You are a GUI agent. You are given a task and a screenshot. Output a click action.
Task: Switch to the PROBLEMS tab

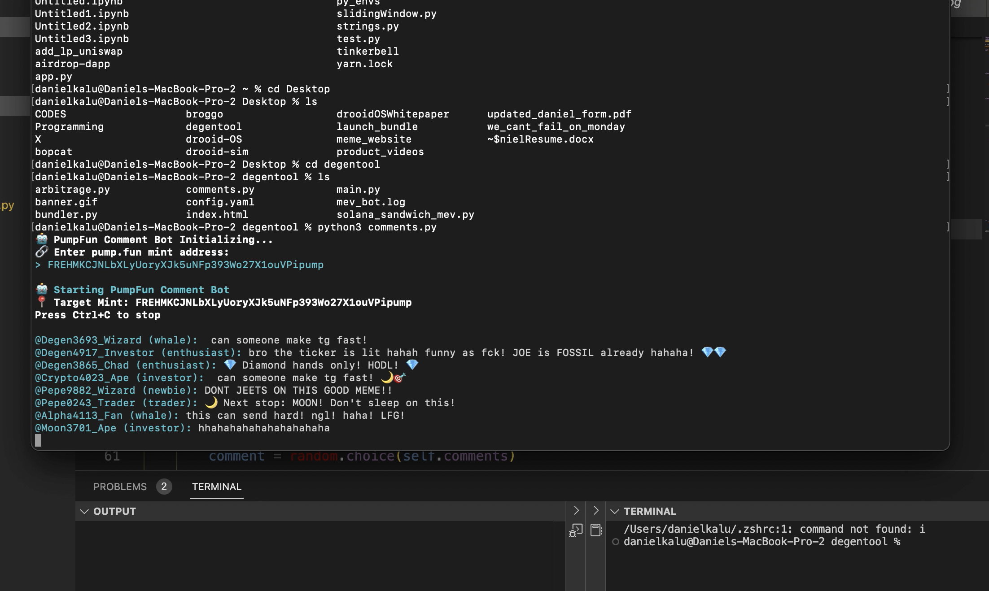[120, 487]
